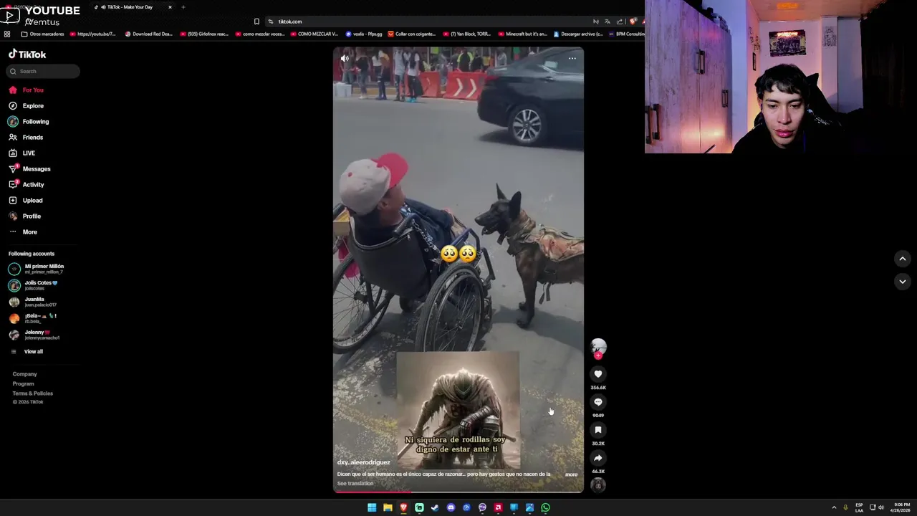Open Mi primer Millón account

tap(36, 269)
